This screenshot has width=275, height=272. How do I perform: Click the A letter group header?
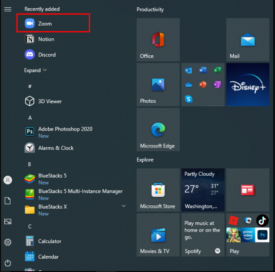pyautogui.click(x=30, y=118)
